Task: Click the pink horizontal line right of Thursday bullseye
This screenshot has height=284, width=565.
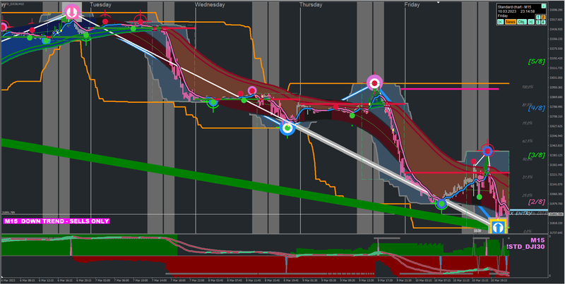Action: [x=449, y=89]
